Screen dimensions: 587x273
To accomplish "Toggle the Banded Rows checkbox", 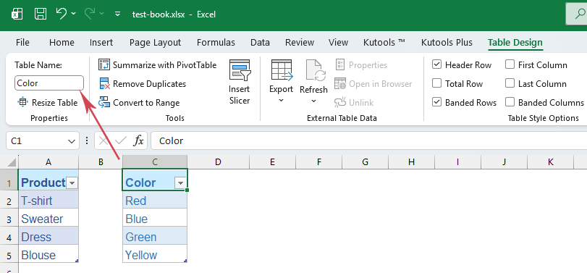I will tap(436, 102).
